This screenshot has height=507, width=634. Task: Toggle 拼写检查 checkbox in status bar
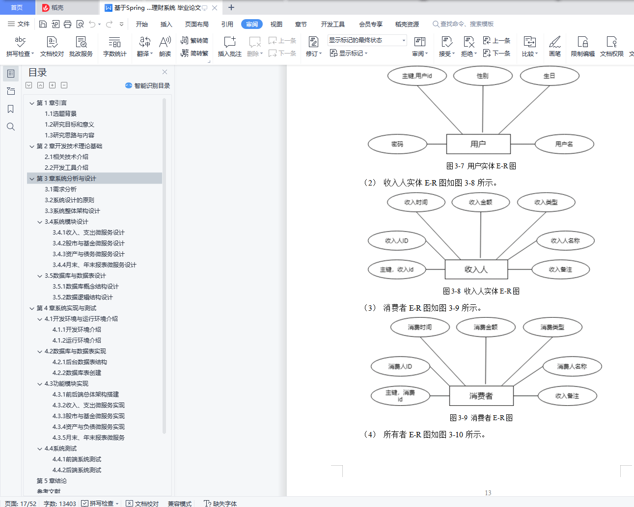pyautogui.click(x=85, y=504)
